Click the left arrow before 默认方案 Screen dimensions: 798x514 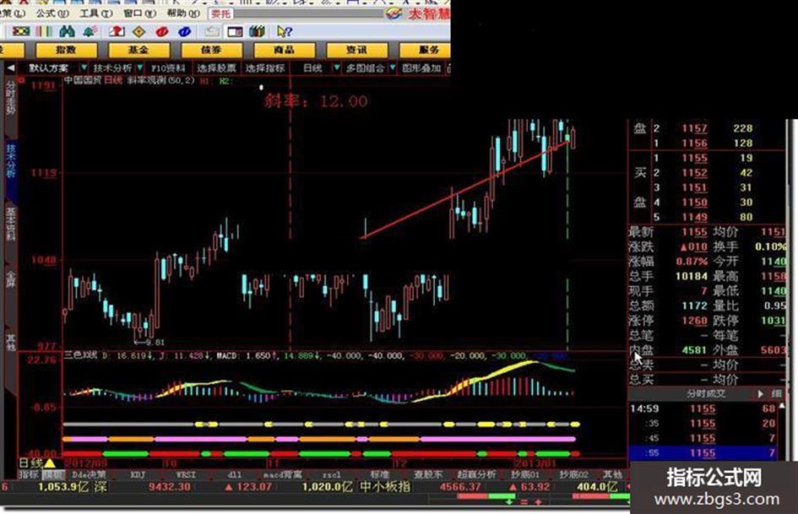10,68
